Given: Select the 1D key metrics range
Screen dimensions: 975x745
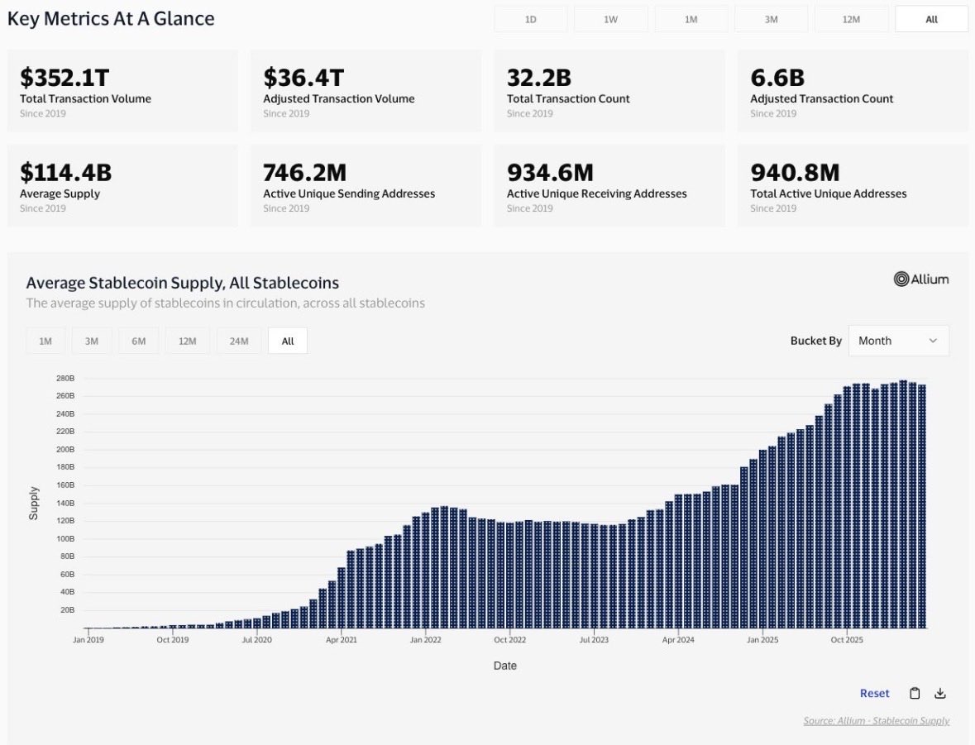Looking at the screenshot, I should tap(530, 19).
